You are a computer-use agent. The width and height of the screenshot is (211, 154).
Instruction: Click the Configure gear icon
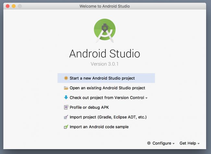149,143
